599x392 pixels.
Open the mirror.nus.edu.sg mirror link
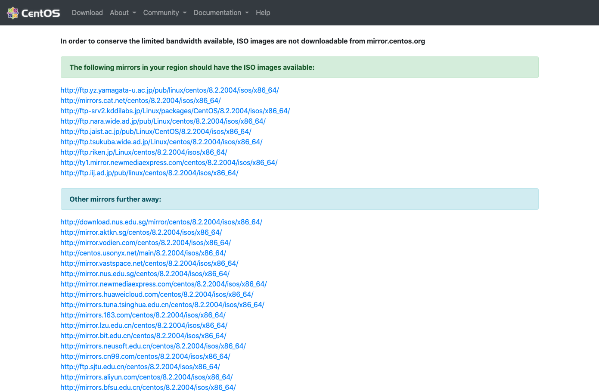pyautogui.click(x=145, y=274)
